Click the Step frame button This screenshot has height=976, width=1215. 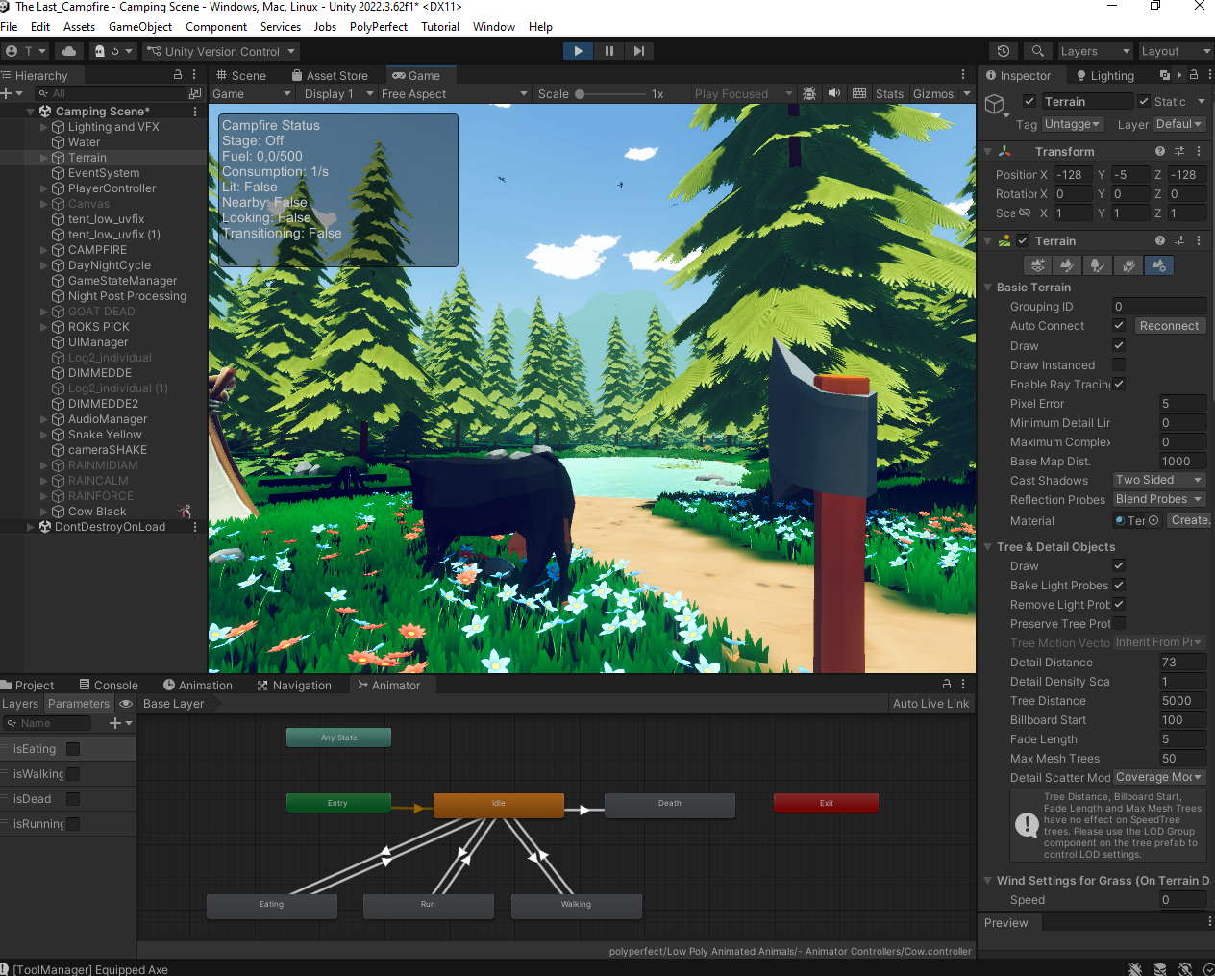click(x=639, y=51)
